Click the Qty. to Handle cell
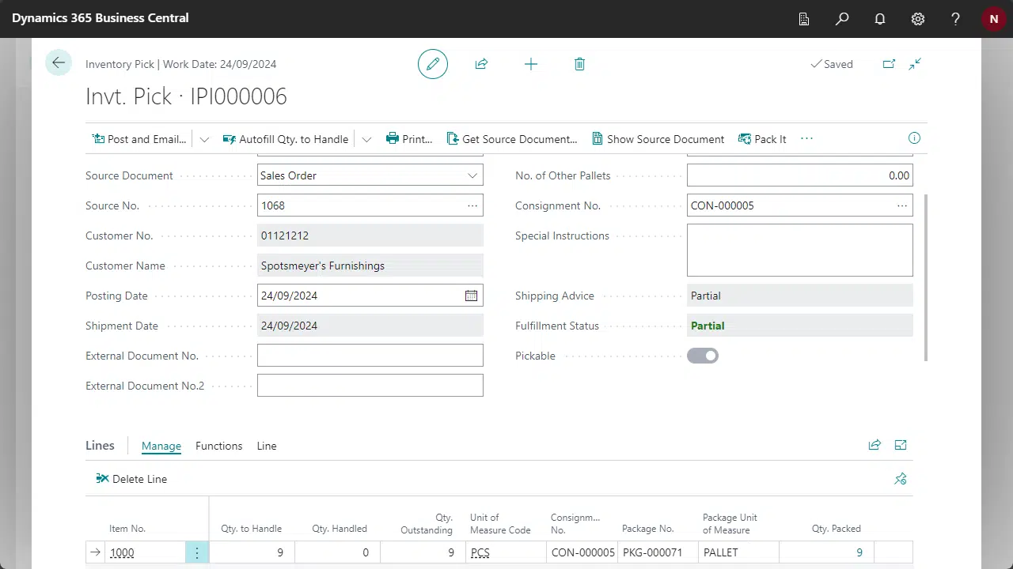The height and width of the screenshot is (569, 1013). [x=252, y=552]
